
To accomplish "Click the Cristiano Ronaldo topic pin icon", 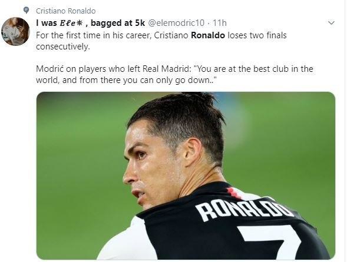I will (x=26, y=10).
